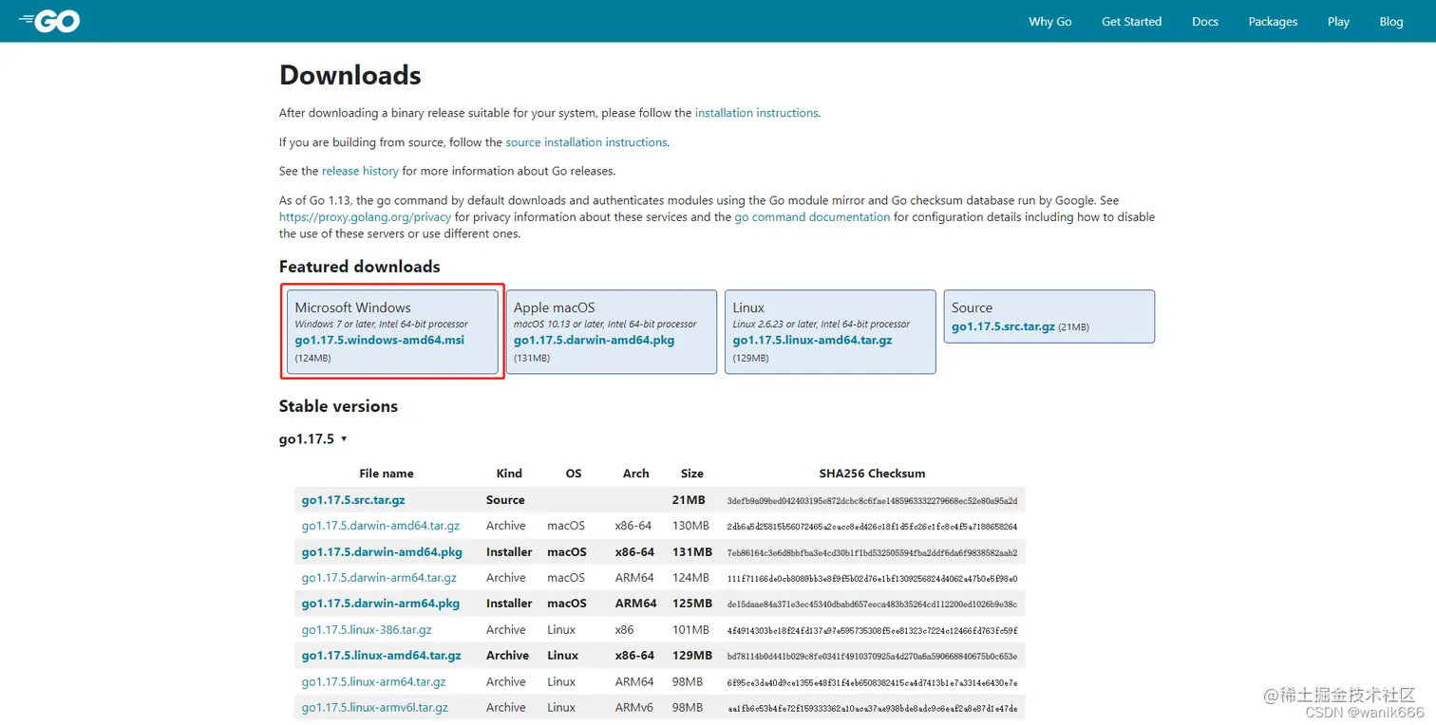The height and width of the screenshot is (725, 1436).
Task: Download go1.17.5.windows-amd64.msi featured installer
Action: 380,340
